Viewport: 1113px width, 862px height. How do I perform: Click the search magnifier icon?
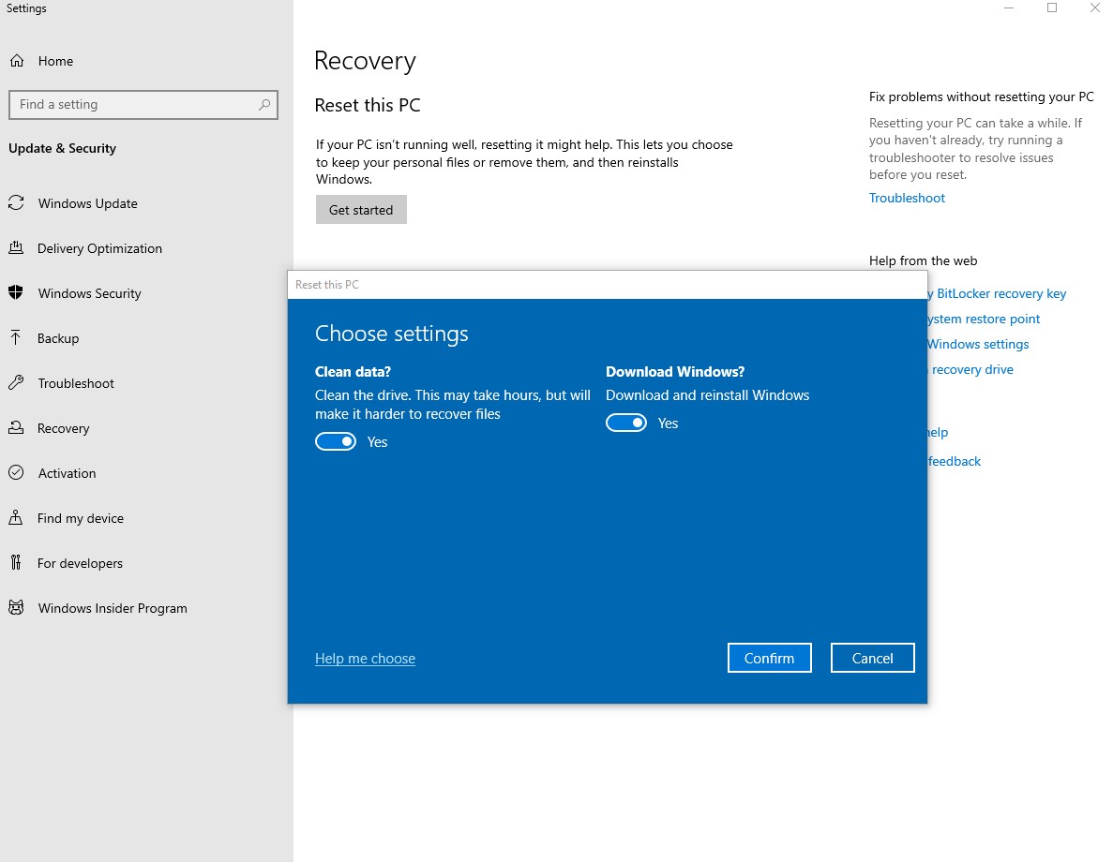point(264,105)
